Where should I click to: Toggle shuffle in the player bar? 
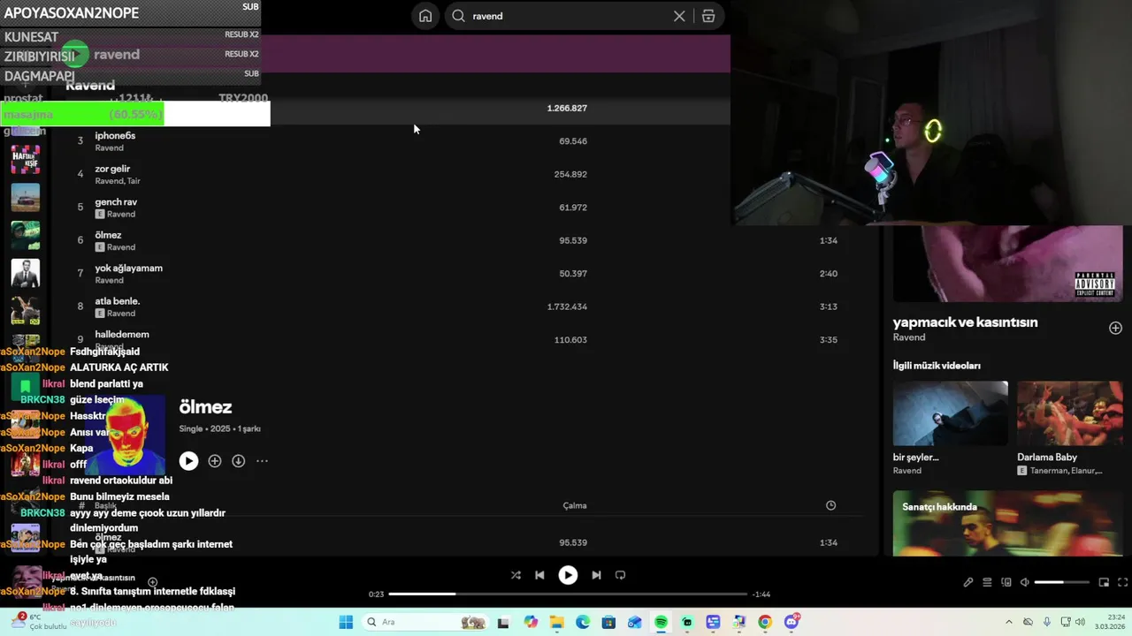coord(516,575)
